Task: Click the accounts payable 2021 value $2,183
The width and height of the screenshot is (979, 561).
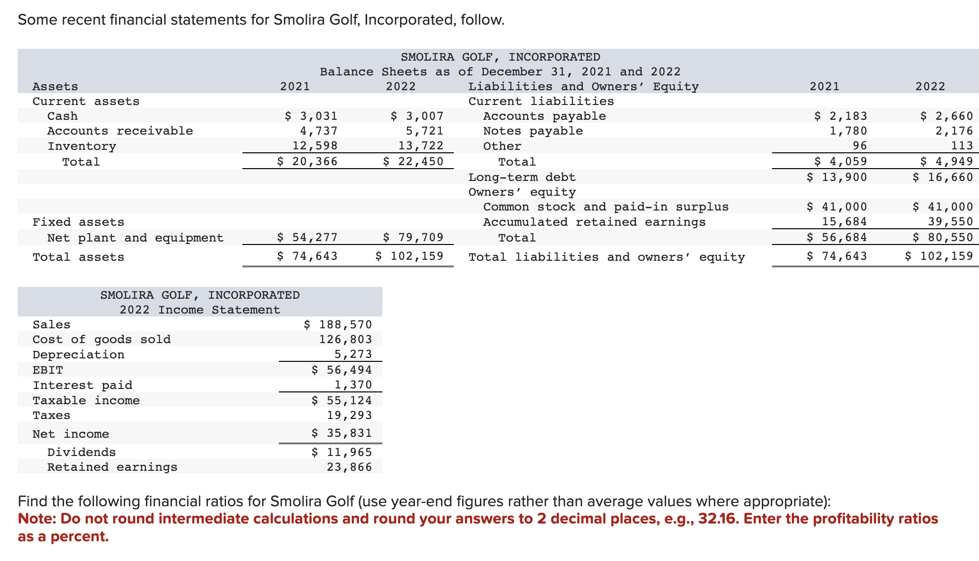Action: (x=841, y=116)
